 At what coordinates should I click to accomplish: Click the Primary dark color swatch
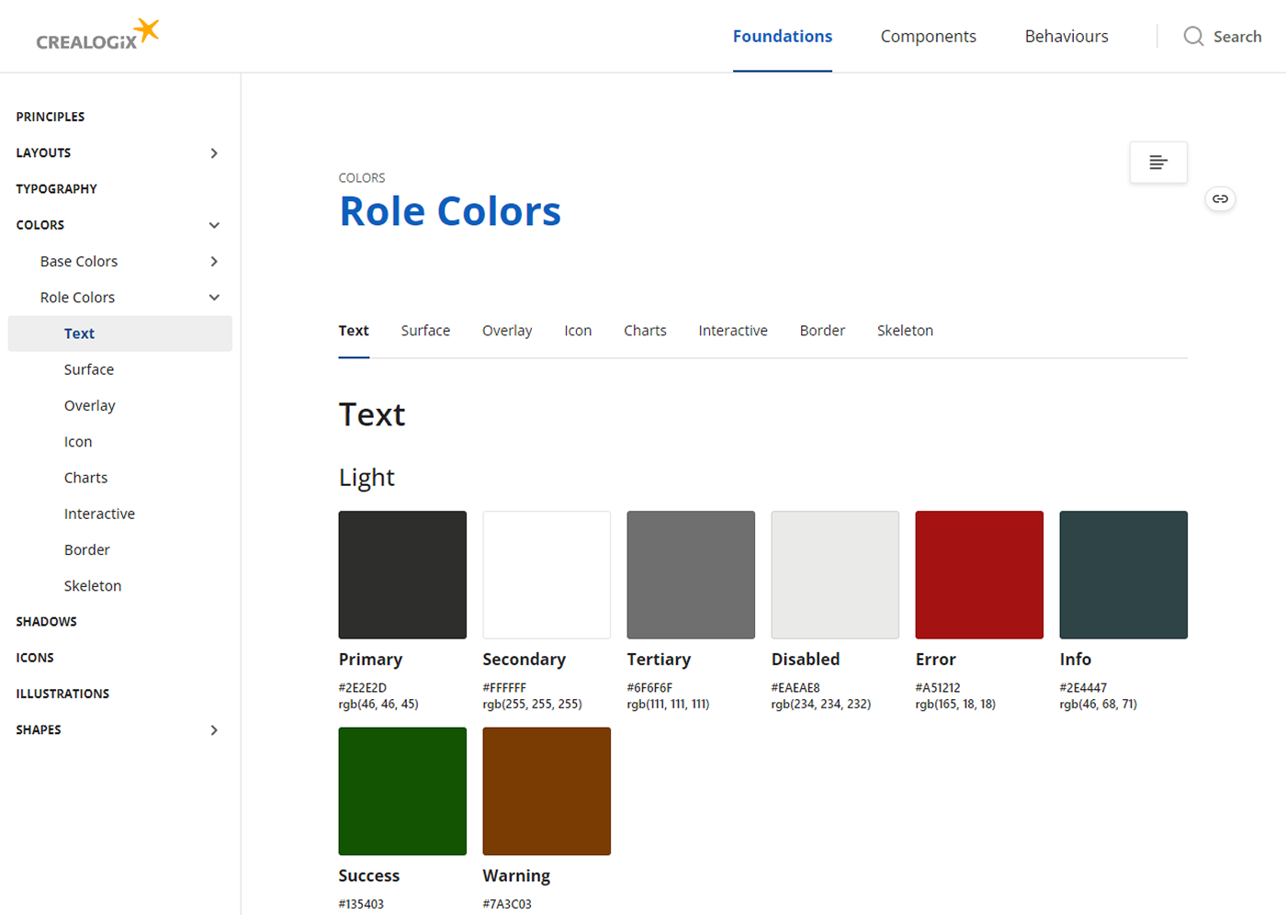(x=402, y=575)
